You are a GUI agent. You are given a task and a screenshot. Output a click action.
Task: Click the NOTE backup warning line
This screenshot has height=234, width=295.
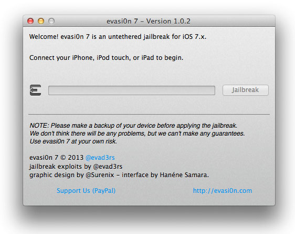(x=133, y=126)
